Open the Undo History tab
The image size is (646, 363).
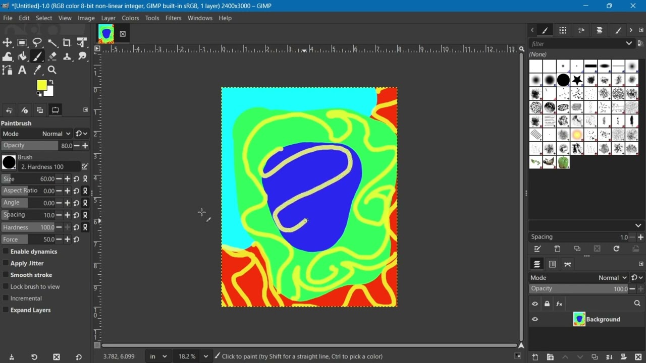(x=9, y=110)
